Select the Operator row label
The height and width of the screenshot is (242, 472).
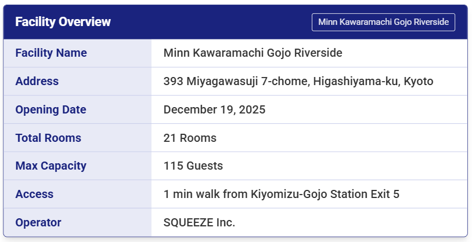tap(38, 222)
